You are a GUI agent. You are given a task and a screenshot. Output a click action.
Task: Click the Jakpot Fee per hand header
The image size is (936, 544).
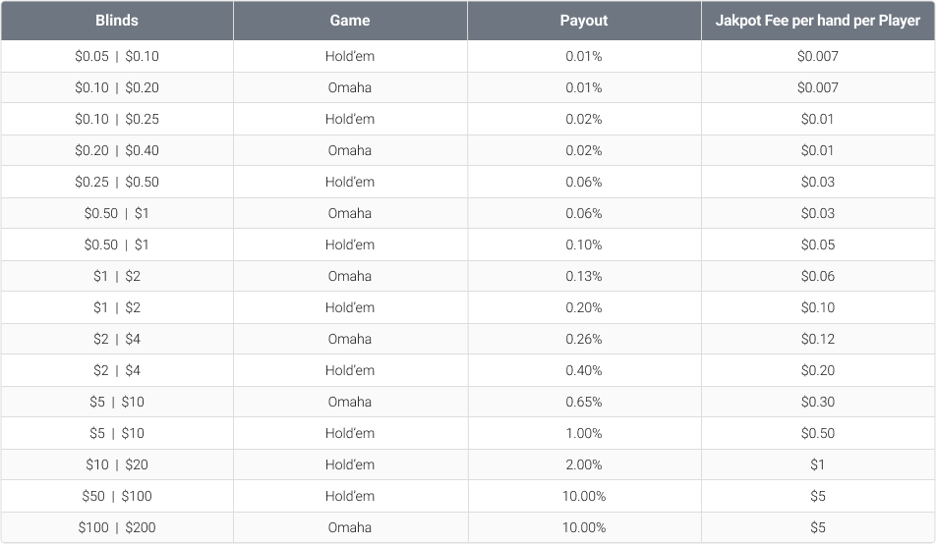coord(818,21)
